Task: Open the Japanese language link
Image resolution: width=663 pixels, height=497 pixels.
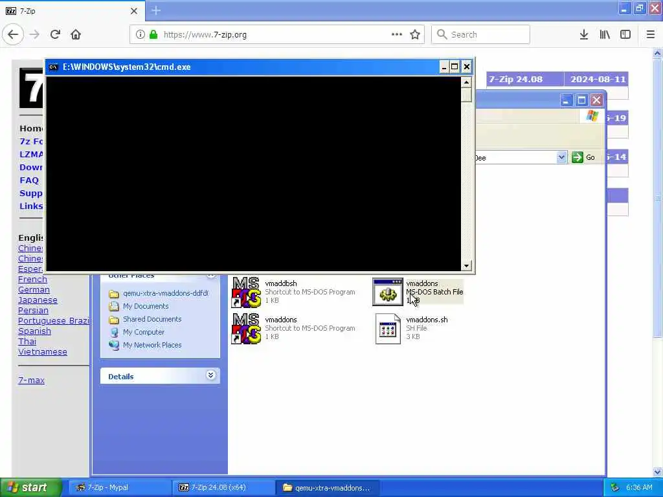Action: (x=38, y=300)
